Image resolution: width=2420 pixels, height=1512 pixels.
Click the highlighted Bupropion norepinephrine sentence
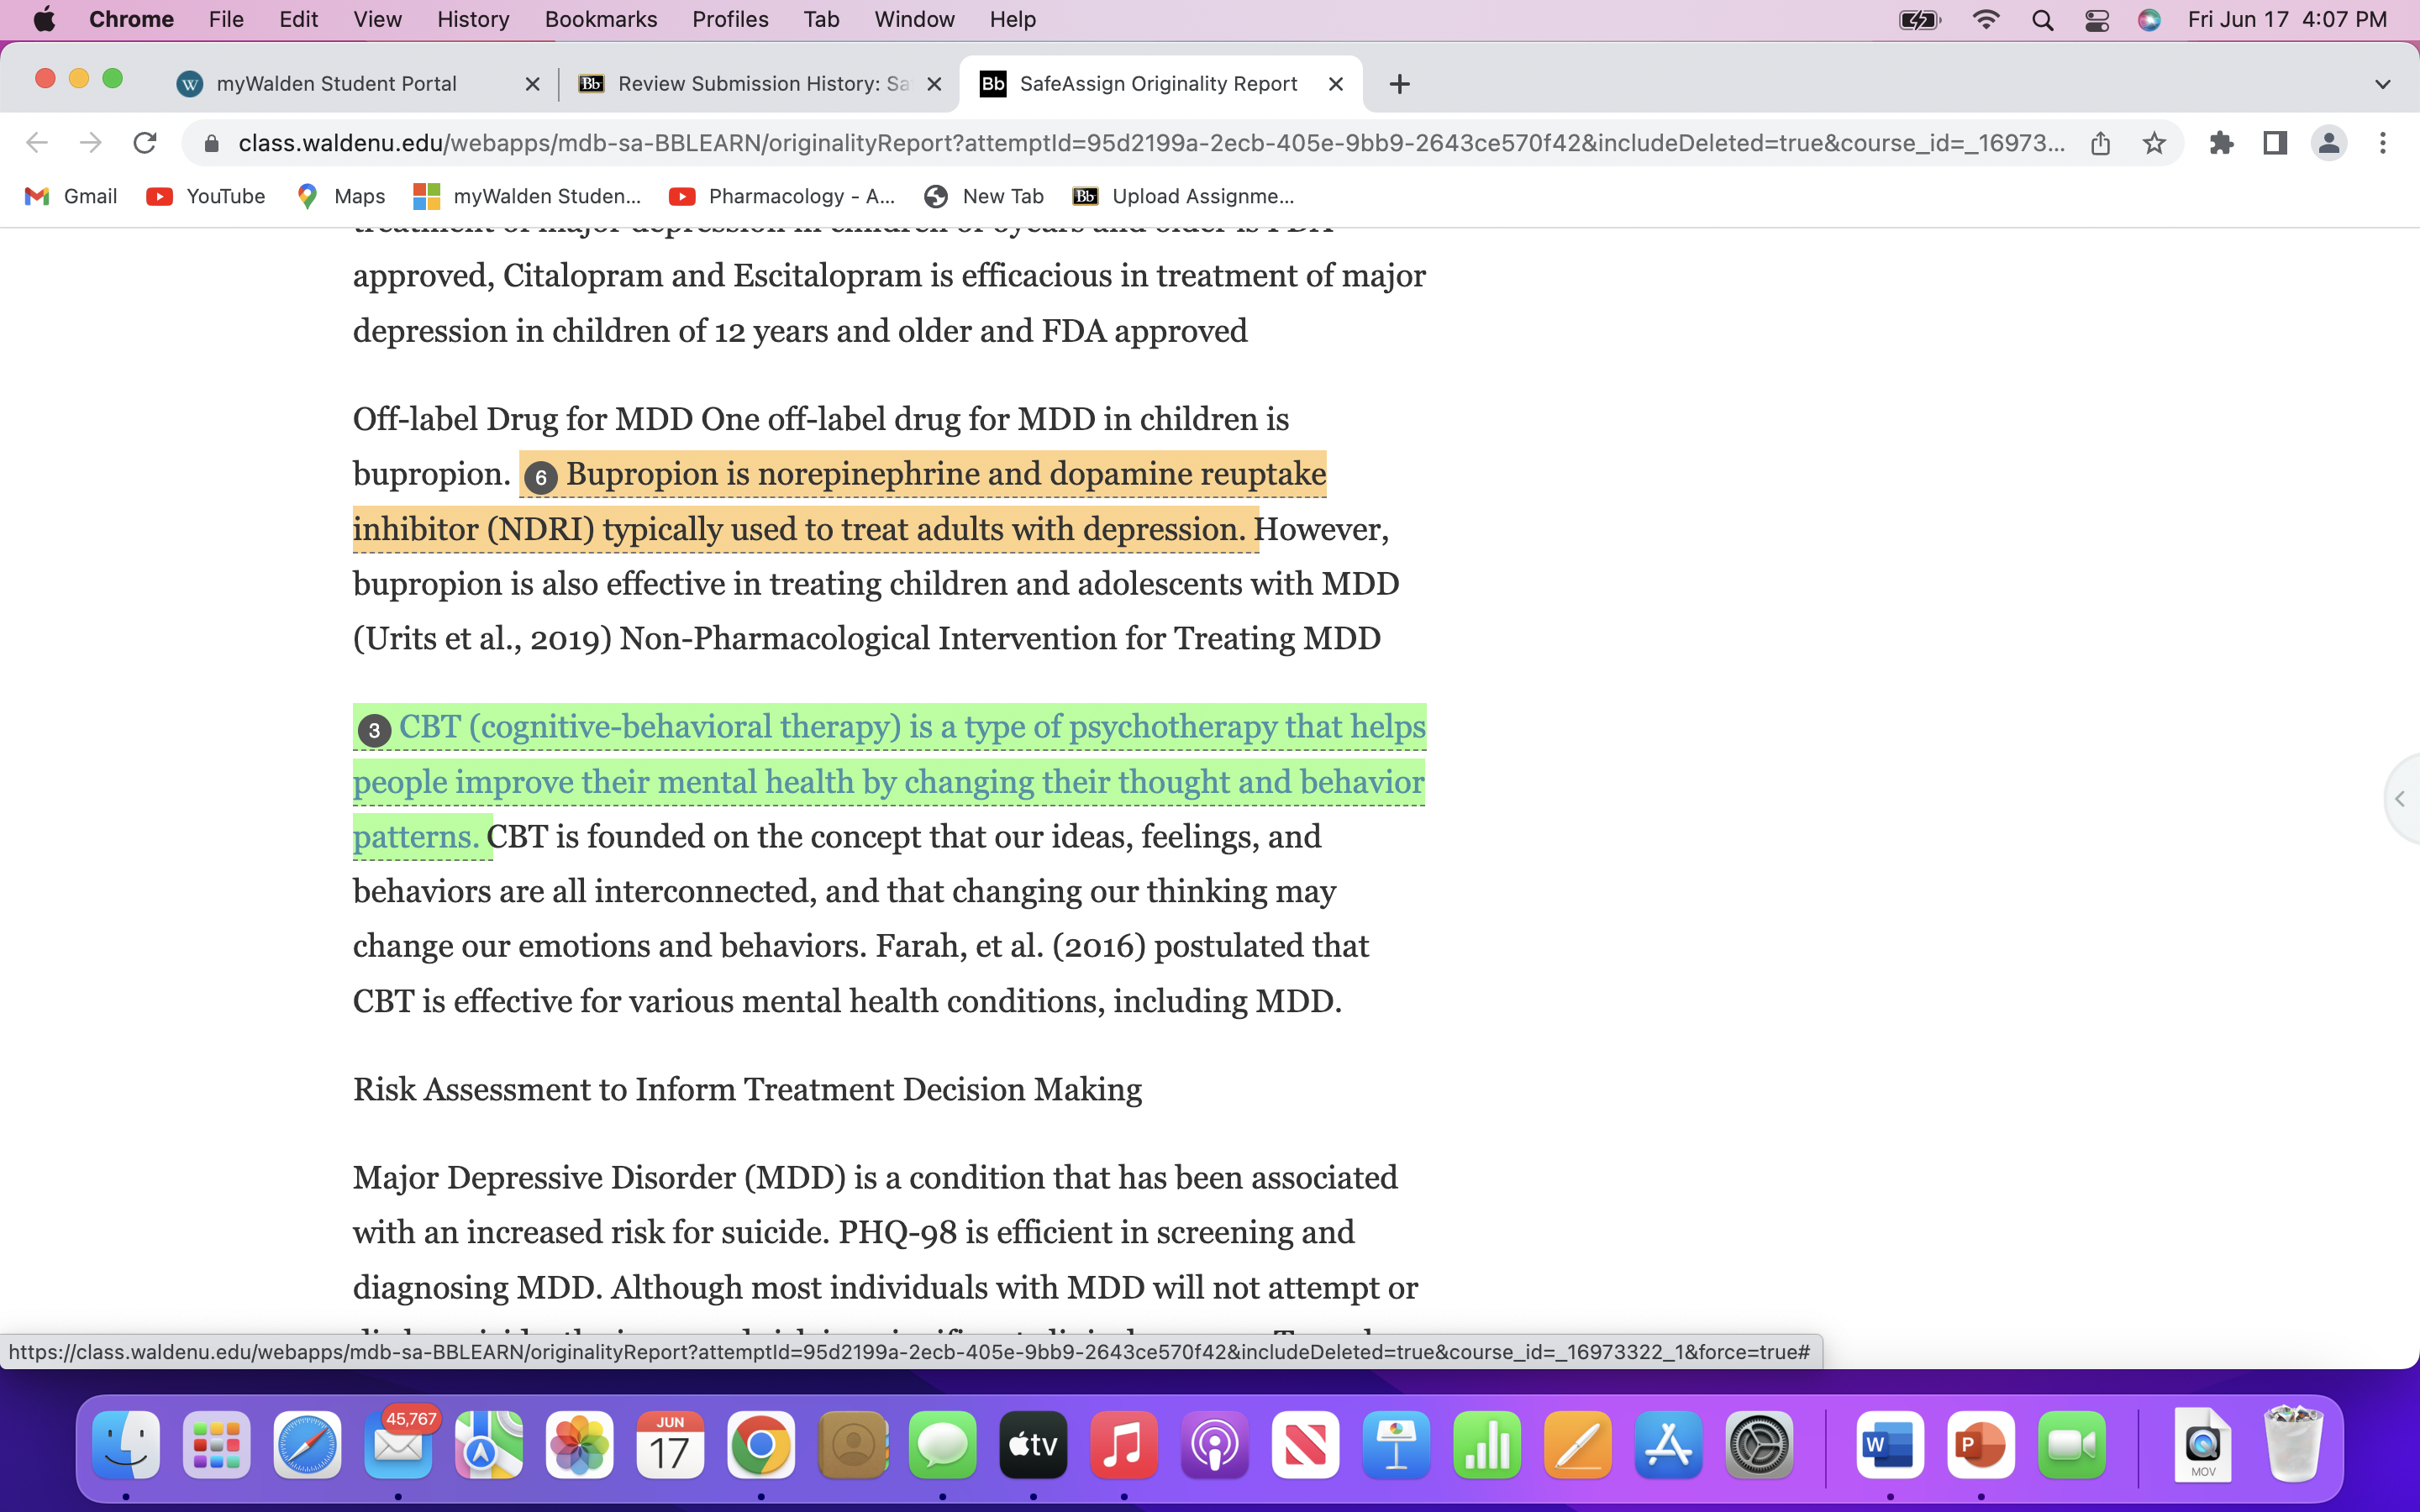(840, 501)
